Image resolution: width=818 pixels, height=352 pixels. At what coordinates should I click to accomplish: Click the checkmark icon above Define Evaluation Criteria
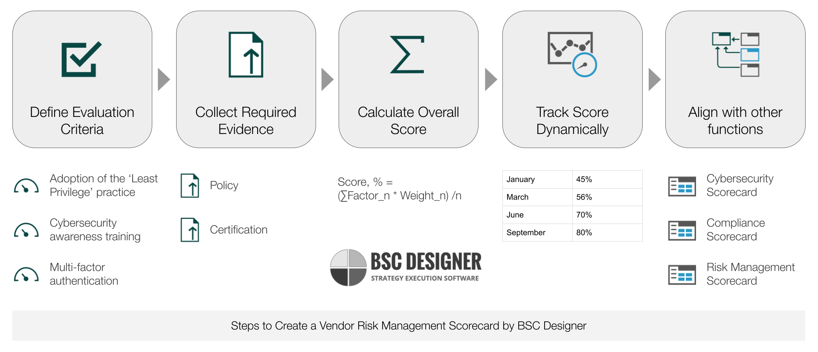pyautogui.click(x=81, y=59)
